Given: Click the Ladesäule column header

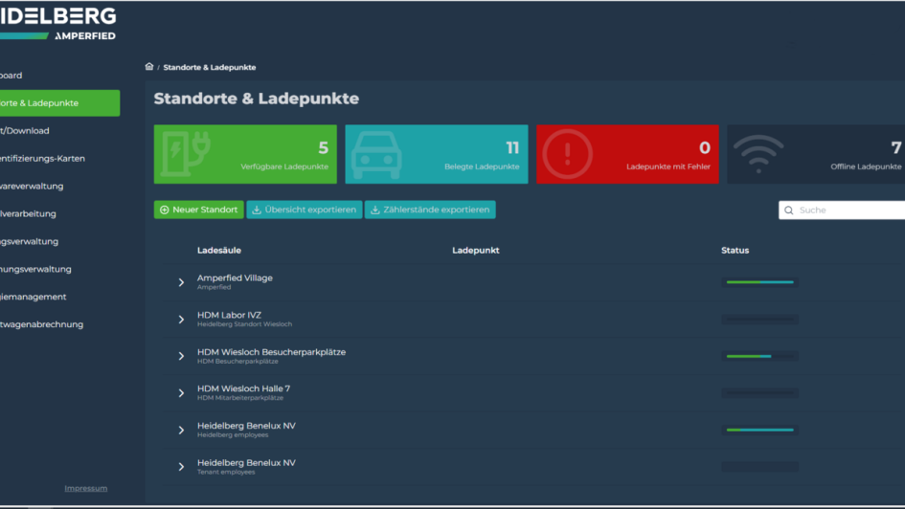Looking at the screenshot, I should pyautogui.click(x=219, y=250).
